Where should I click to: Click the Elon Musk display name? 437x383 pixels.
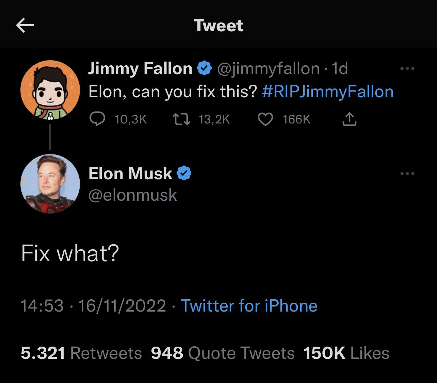[x=130, y=173]
